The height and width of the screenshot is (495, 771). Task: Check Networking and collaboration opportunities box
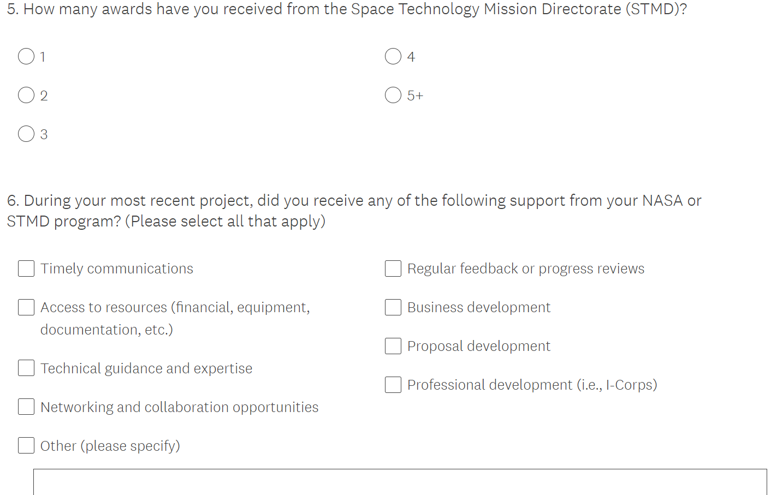[x=26, y=407]
